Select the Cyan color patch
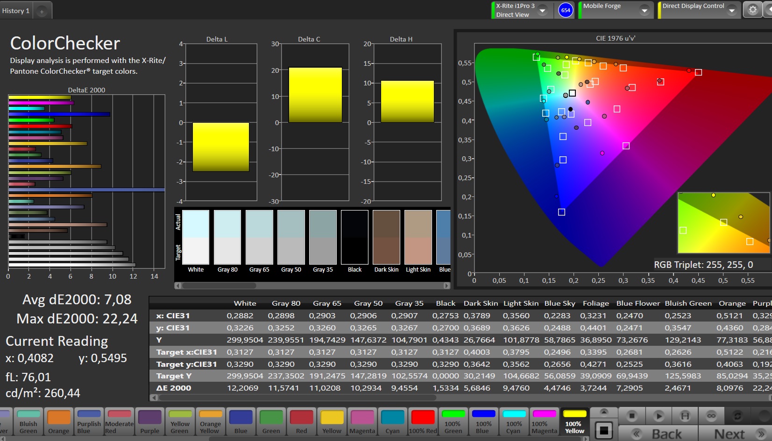Viewport: 772px width, 441px height. coord(393,422)
